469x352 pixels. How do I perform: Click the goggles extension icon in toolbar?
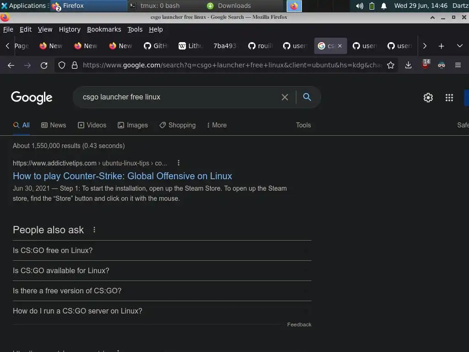pyautogui.click(x=442, y=65)
